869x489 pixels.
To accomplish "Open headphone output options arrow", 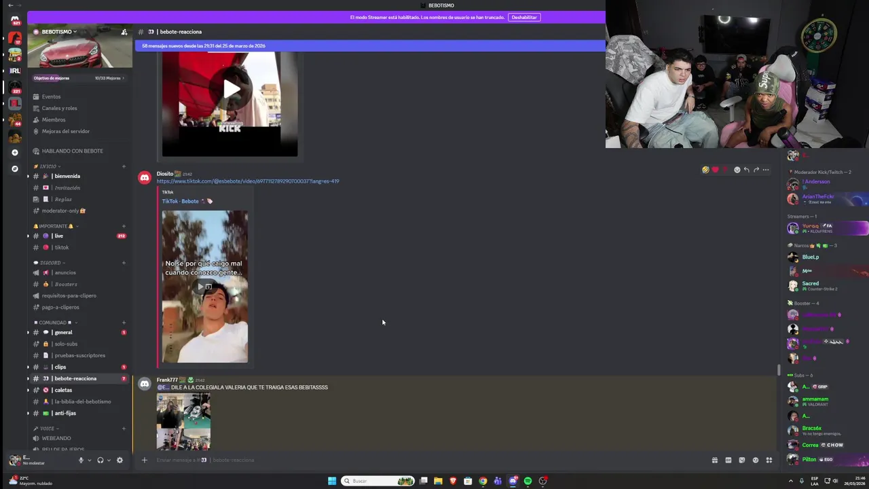I will [109, 460].
